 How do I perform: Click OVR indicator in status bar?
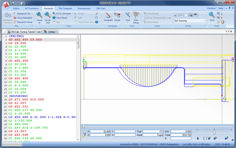click(217, 144)
